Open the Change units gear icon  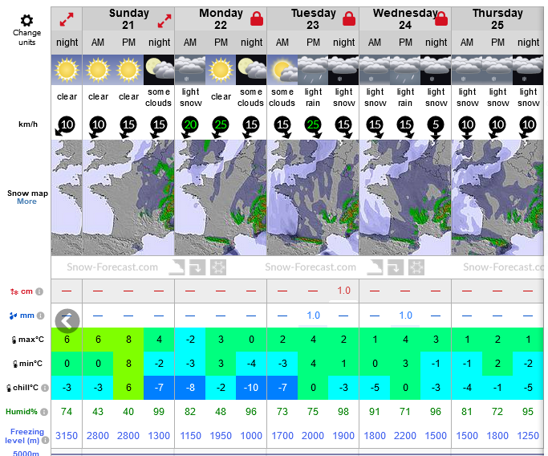[x=26, y=20]
